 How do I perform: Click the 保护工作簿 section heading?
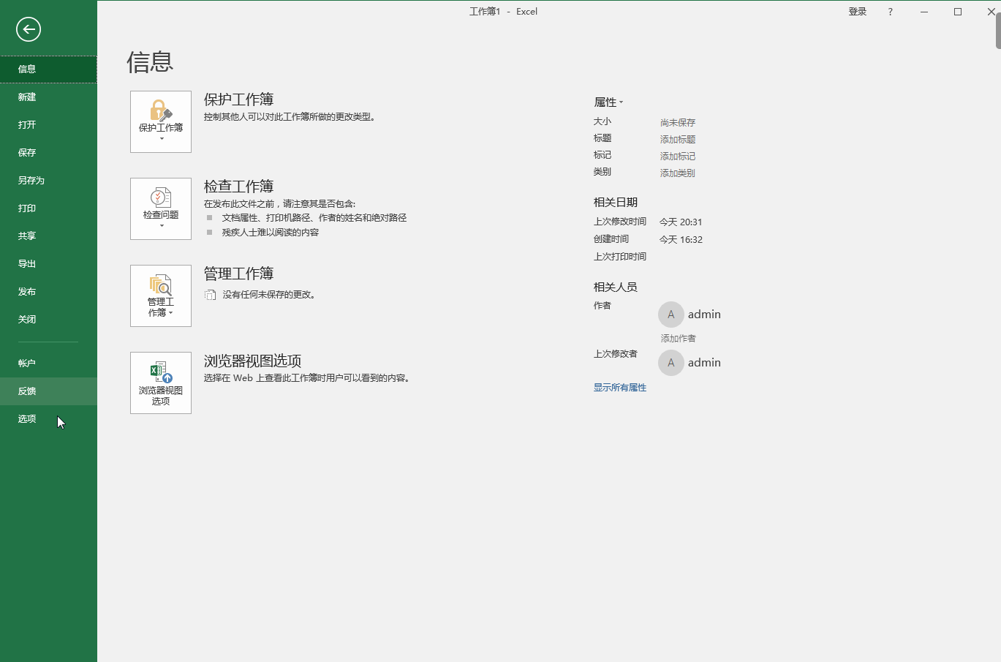coord(238,99)
